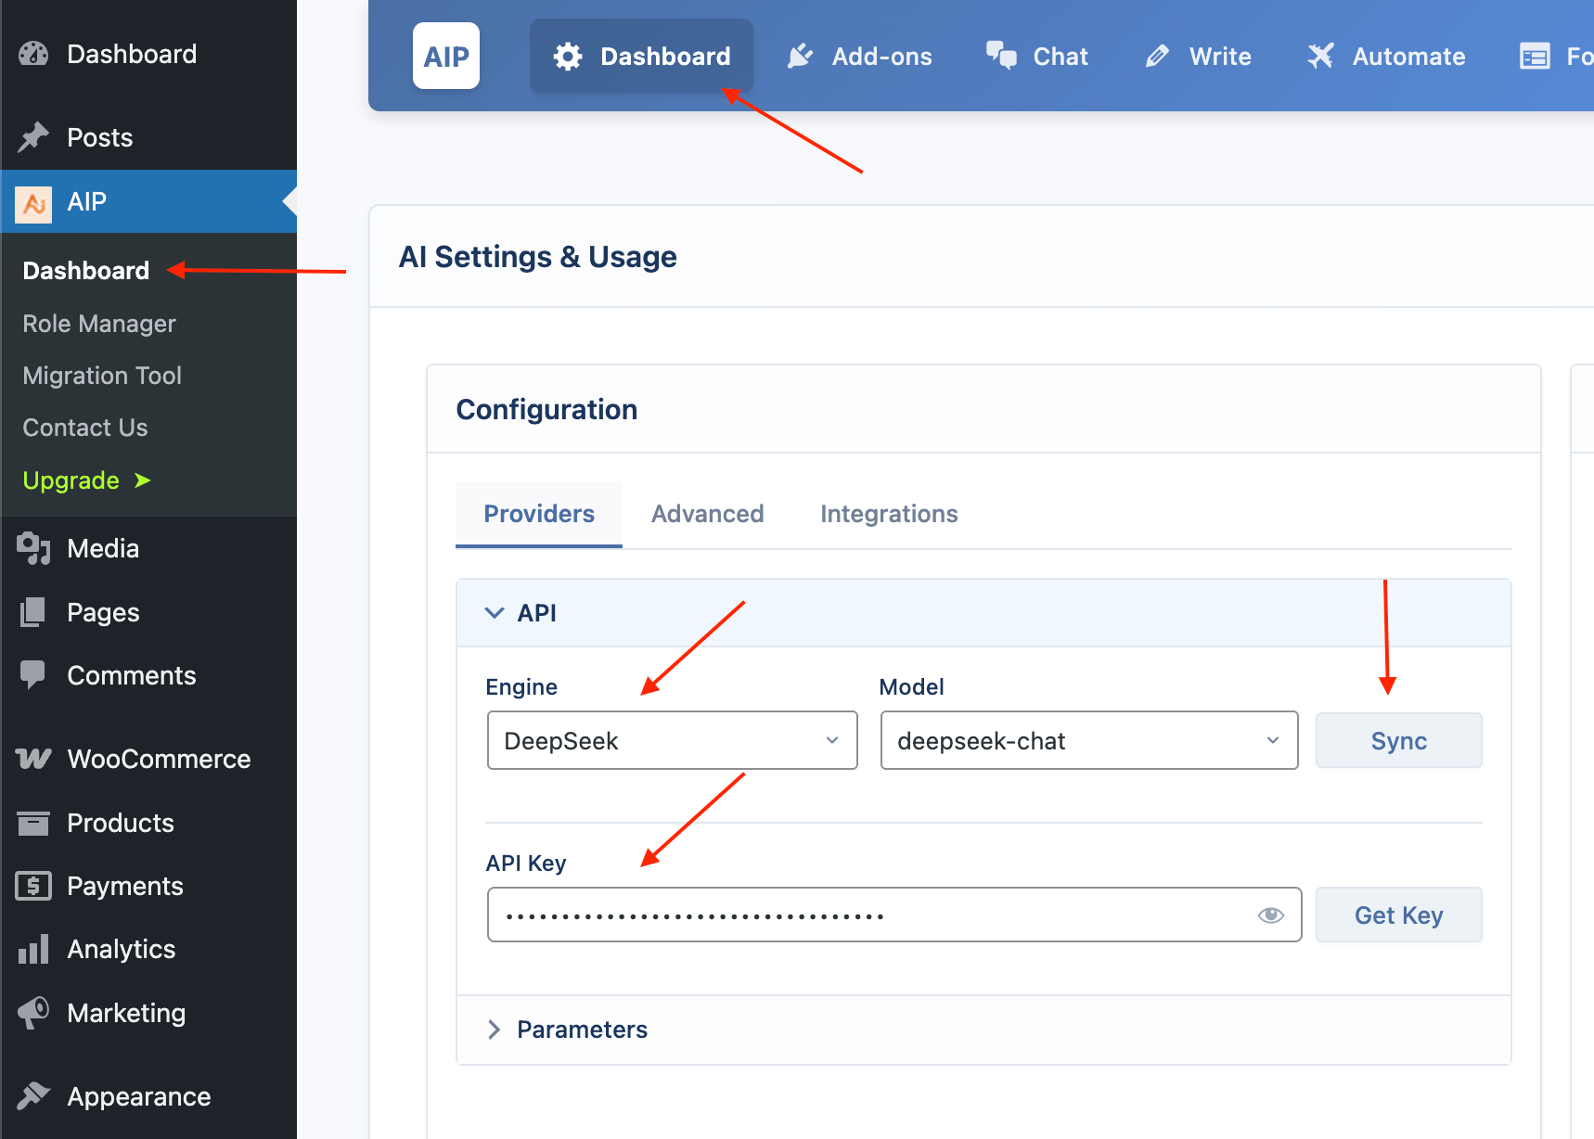Click the Appearance paintbrush icon
The image size is (1594, 1139).
(33, 1096)
